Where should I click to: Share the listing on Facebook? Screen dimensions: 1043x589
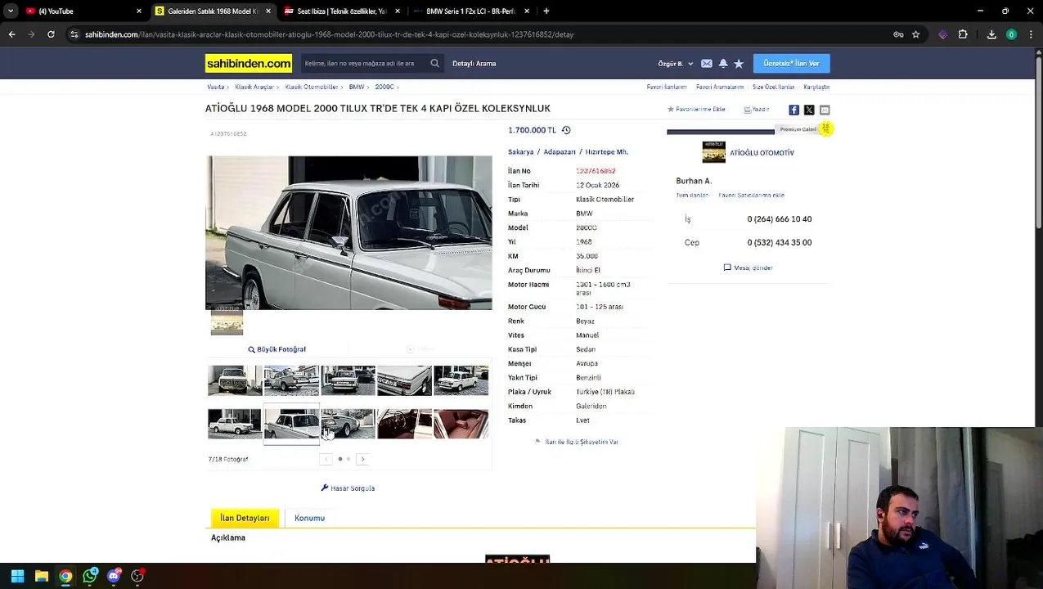coord(793,110)
